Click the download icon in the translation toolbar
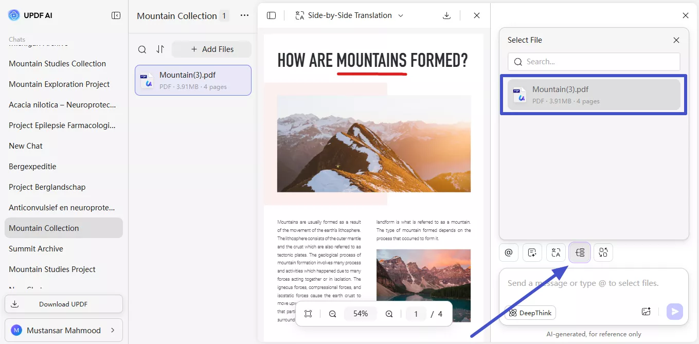The image size is (699, 344). point(446,15)
